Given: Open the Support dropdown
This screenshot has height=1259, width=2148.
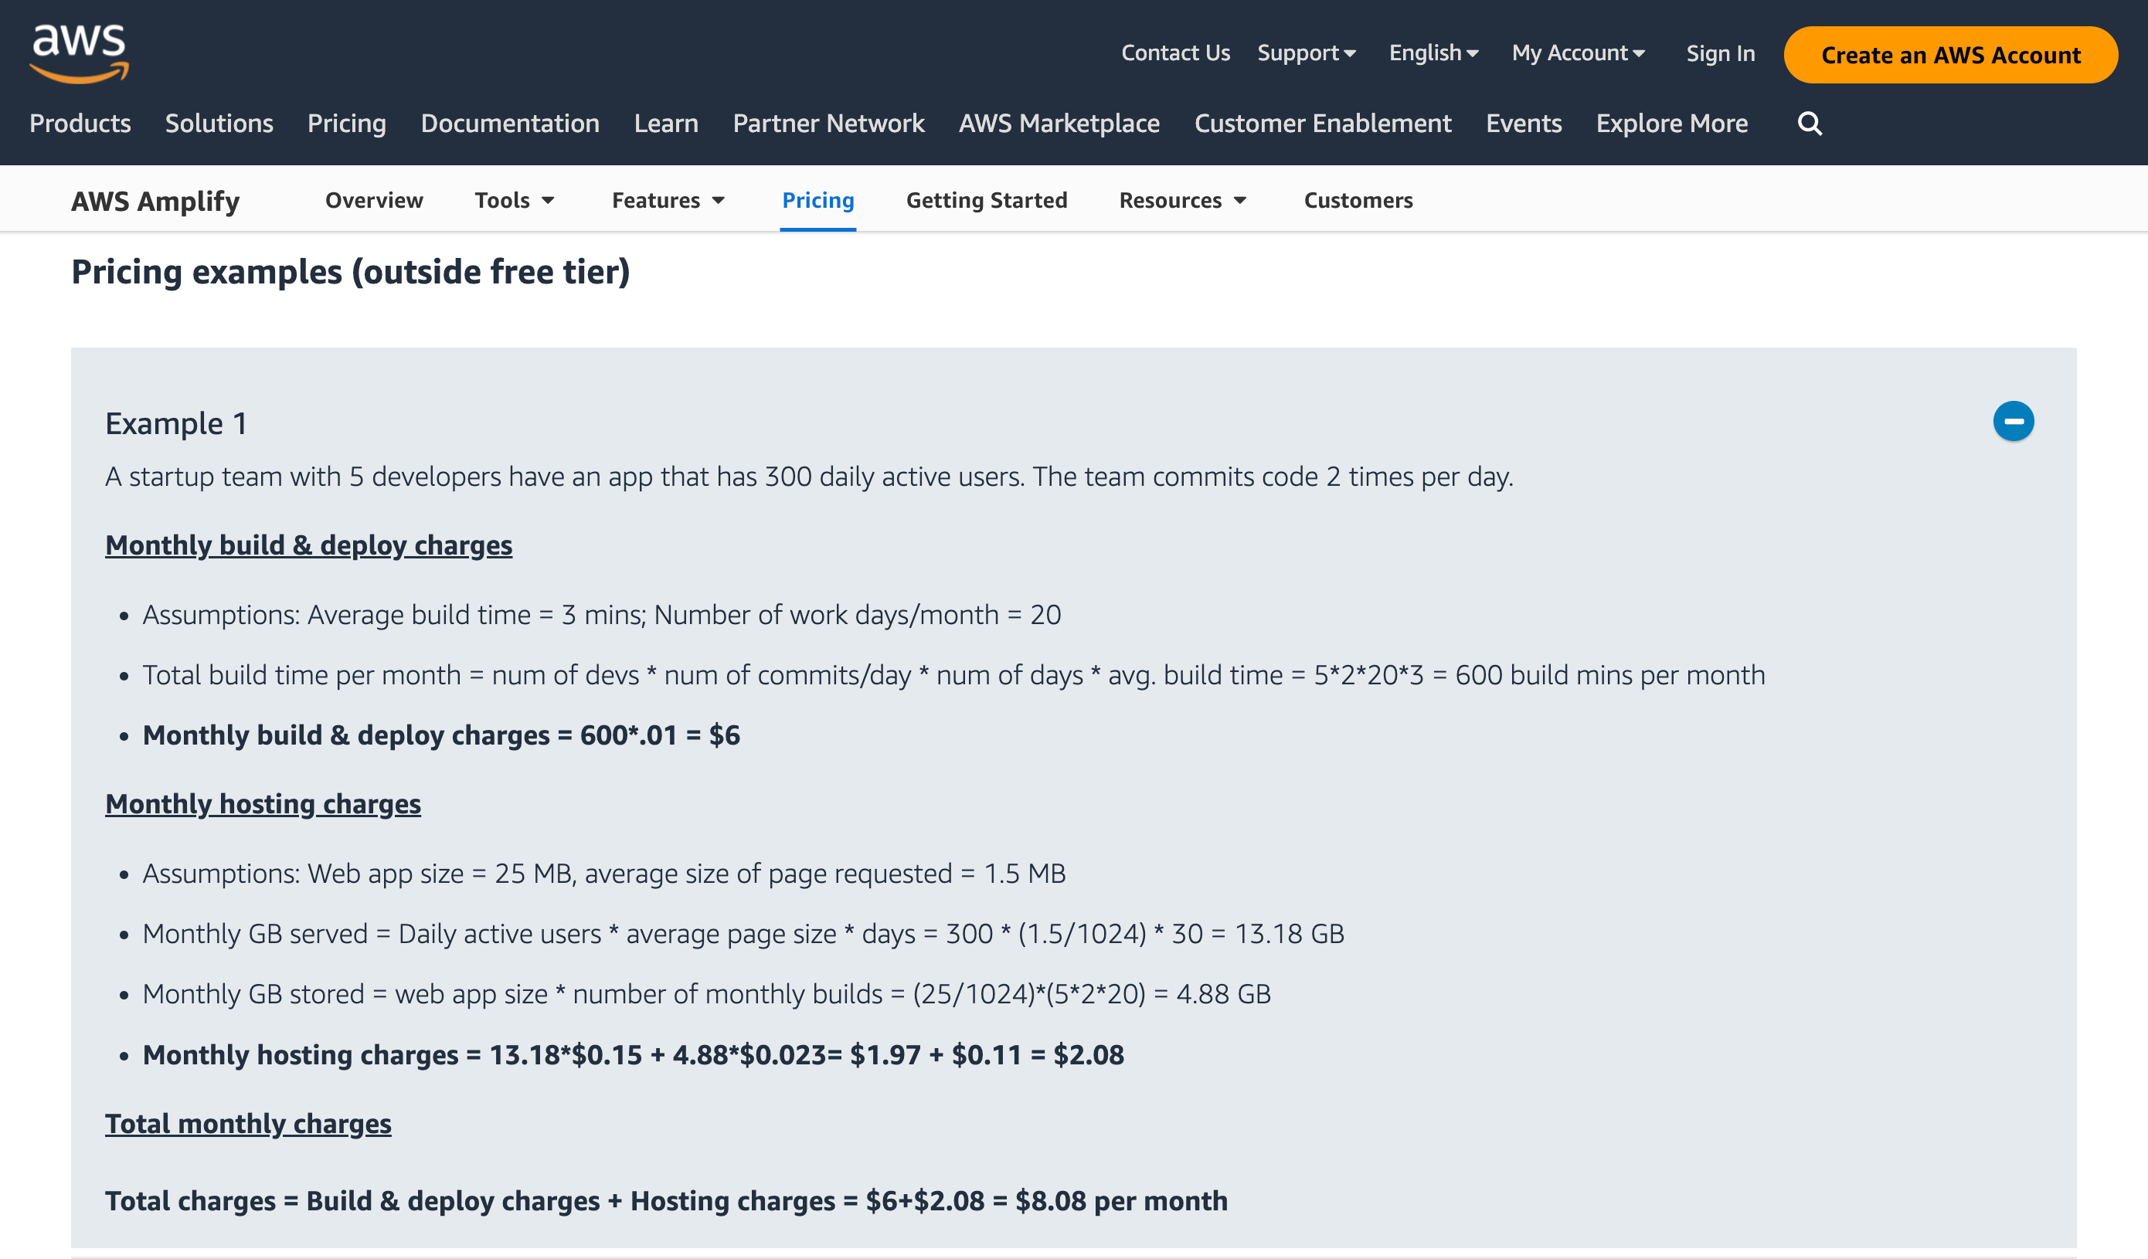Looking at the screenshot, I should click(1307, 53).
